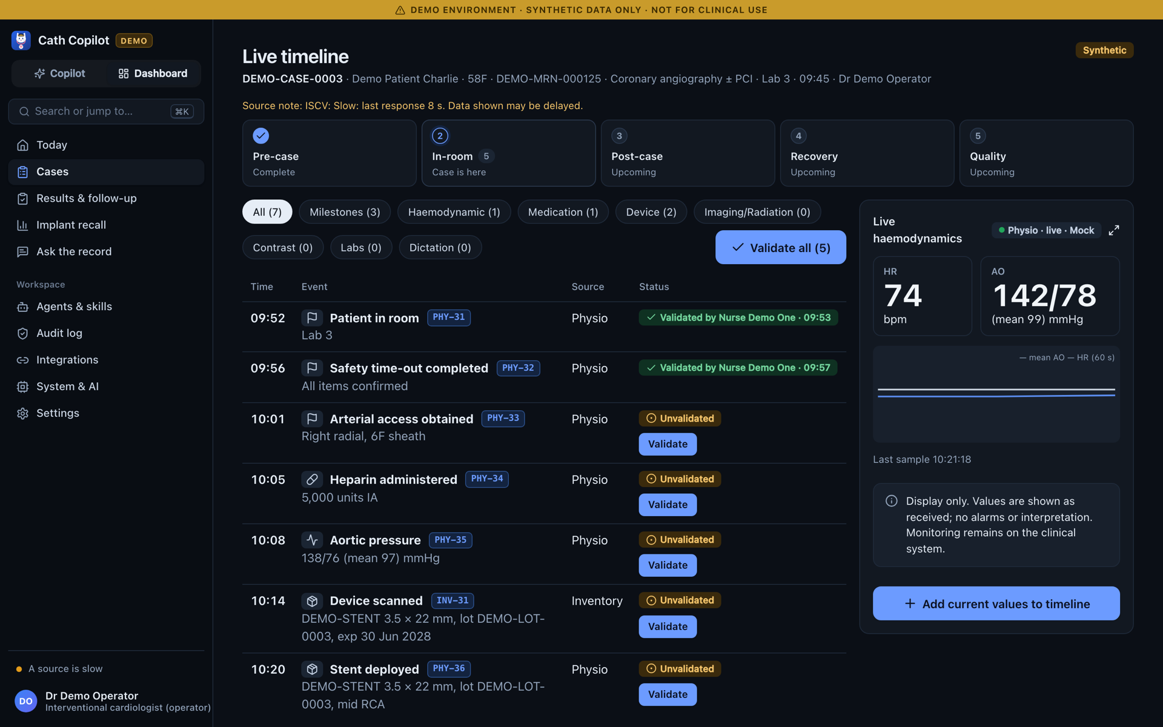The image size is (1163, 727).
Task: Click the pill icon for Heparin administered
Action: tap(312, 479)
